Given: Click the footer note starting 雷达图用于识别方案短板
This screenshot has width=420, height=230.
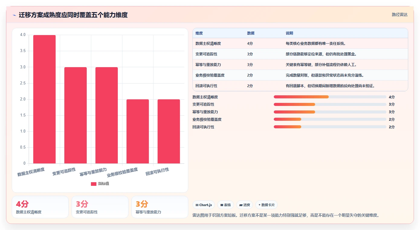Looking at the screenshot, I should [286, 215].
